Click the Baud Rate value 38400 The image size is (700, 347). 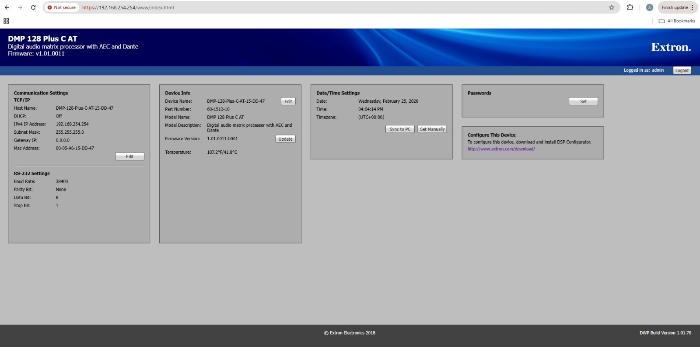click(x=62, y=181)
